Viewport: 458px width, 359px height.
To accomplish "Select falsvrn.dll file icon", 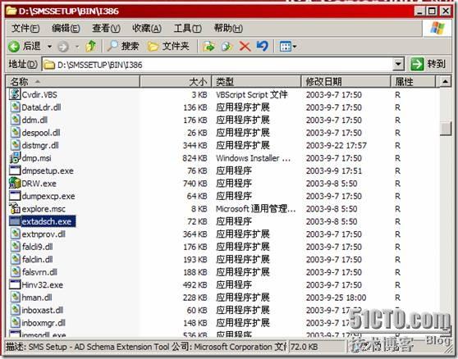I will pos(16,272).
